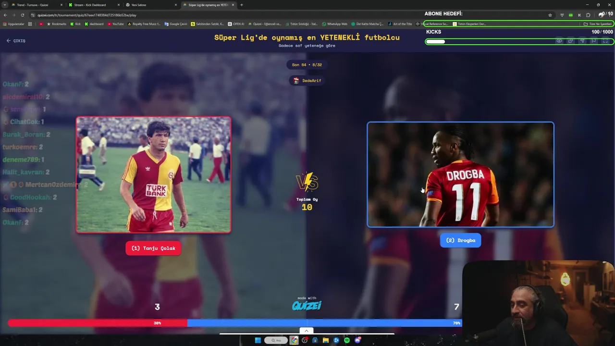Image resolution: width=615 pixels, height=346 pixels.
Task: Open Tütün Eksperleri Der bookmark
Action: (x=469, y=24)
